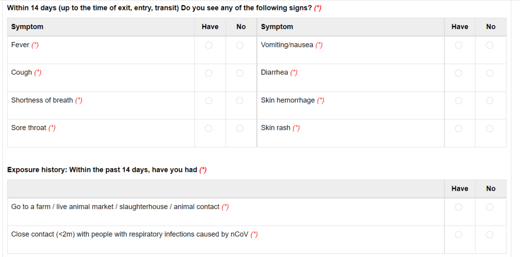Mark 'No' for Skin rash
Screen dimensions: 520x257
[489, 128]
